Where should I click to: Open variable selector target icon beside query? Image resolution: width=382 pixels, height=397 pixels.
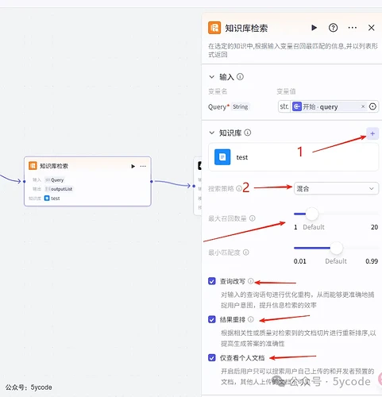[372, 106]
